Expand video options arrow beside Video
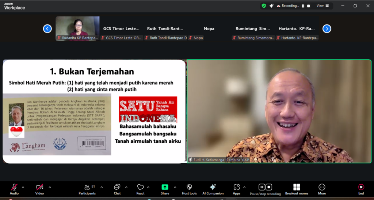Image resolution: width=374 pixels, height=200 pixels. coord(50,187)
